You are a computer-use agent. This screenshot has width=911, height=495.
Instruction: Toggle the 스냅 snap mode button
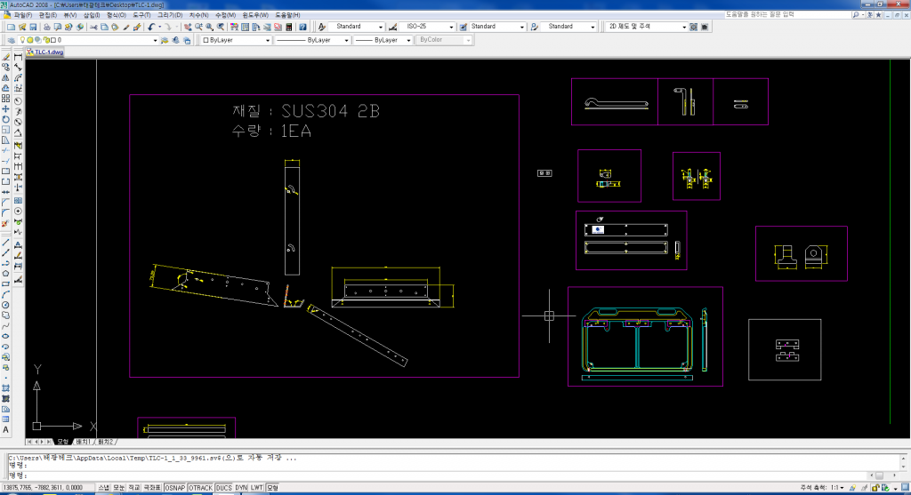[x=103, y=488]
